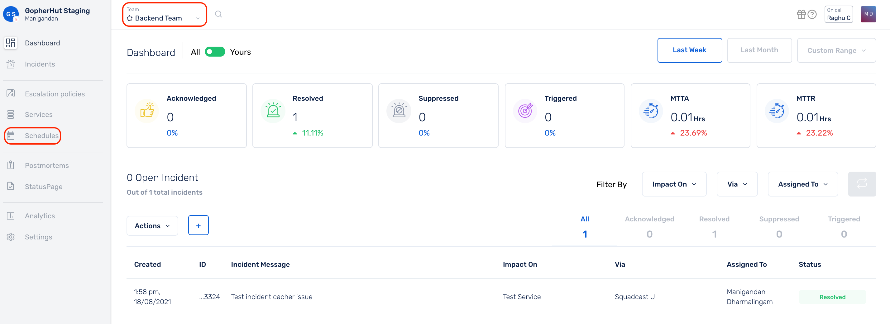
Task: Select the Last Month time range
Action: [759, 50]
